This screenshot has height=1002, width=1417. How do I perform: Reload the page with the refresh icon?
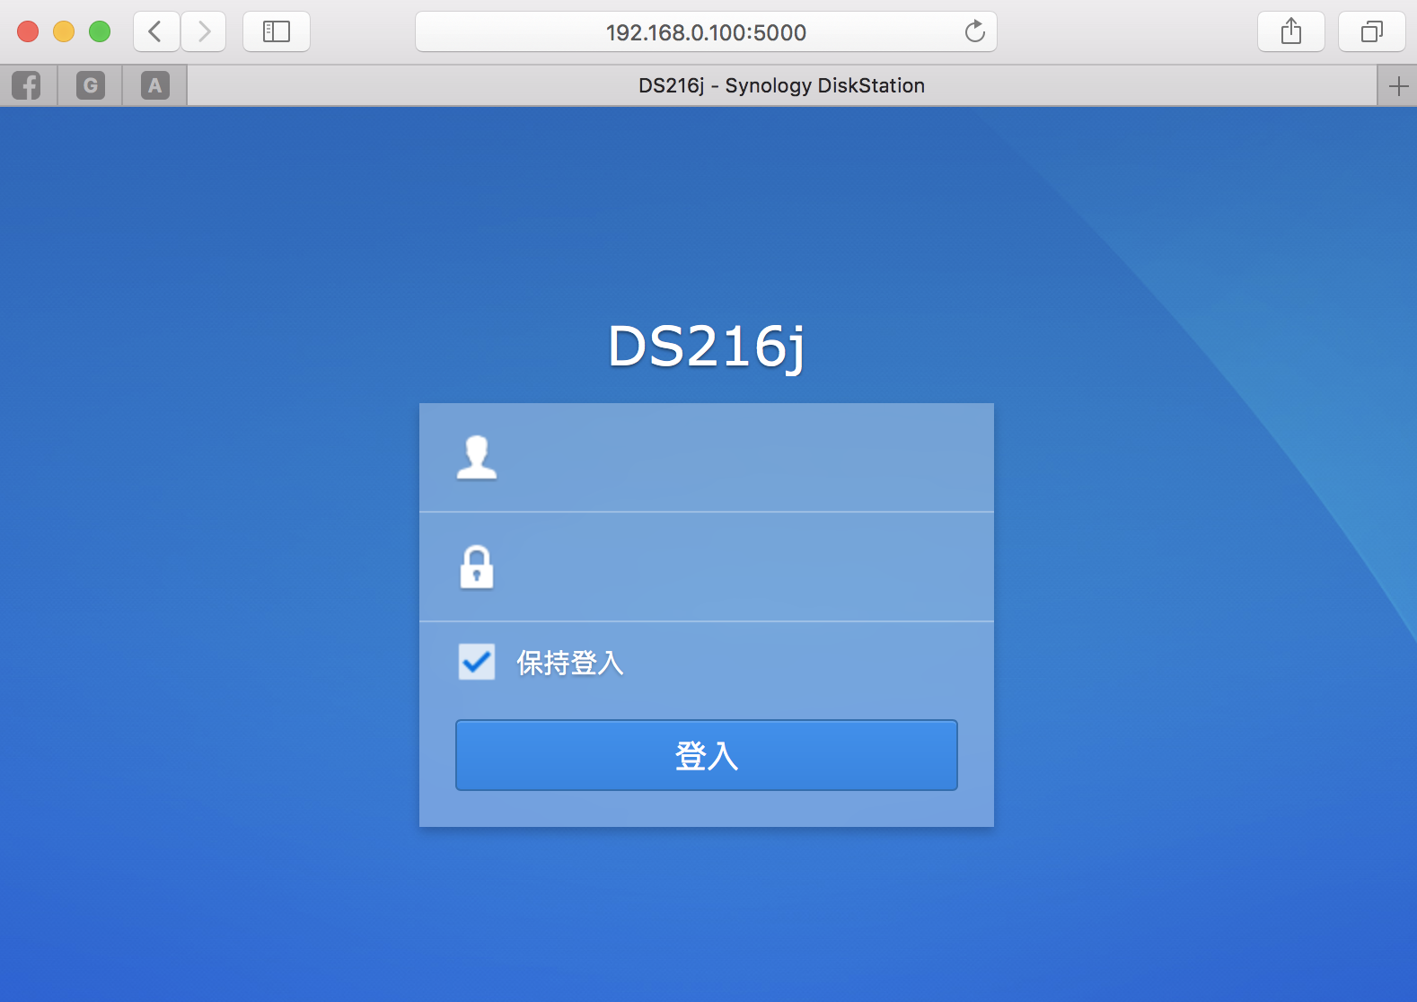coord(974,32)
